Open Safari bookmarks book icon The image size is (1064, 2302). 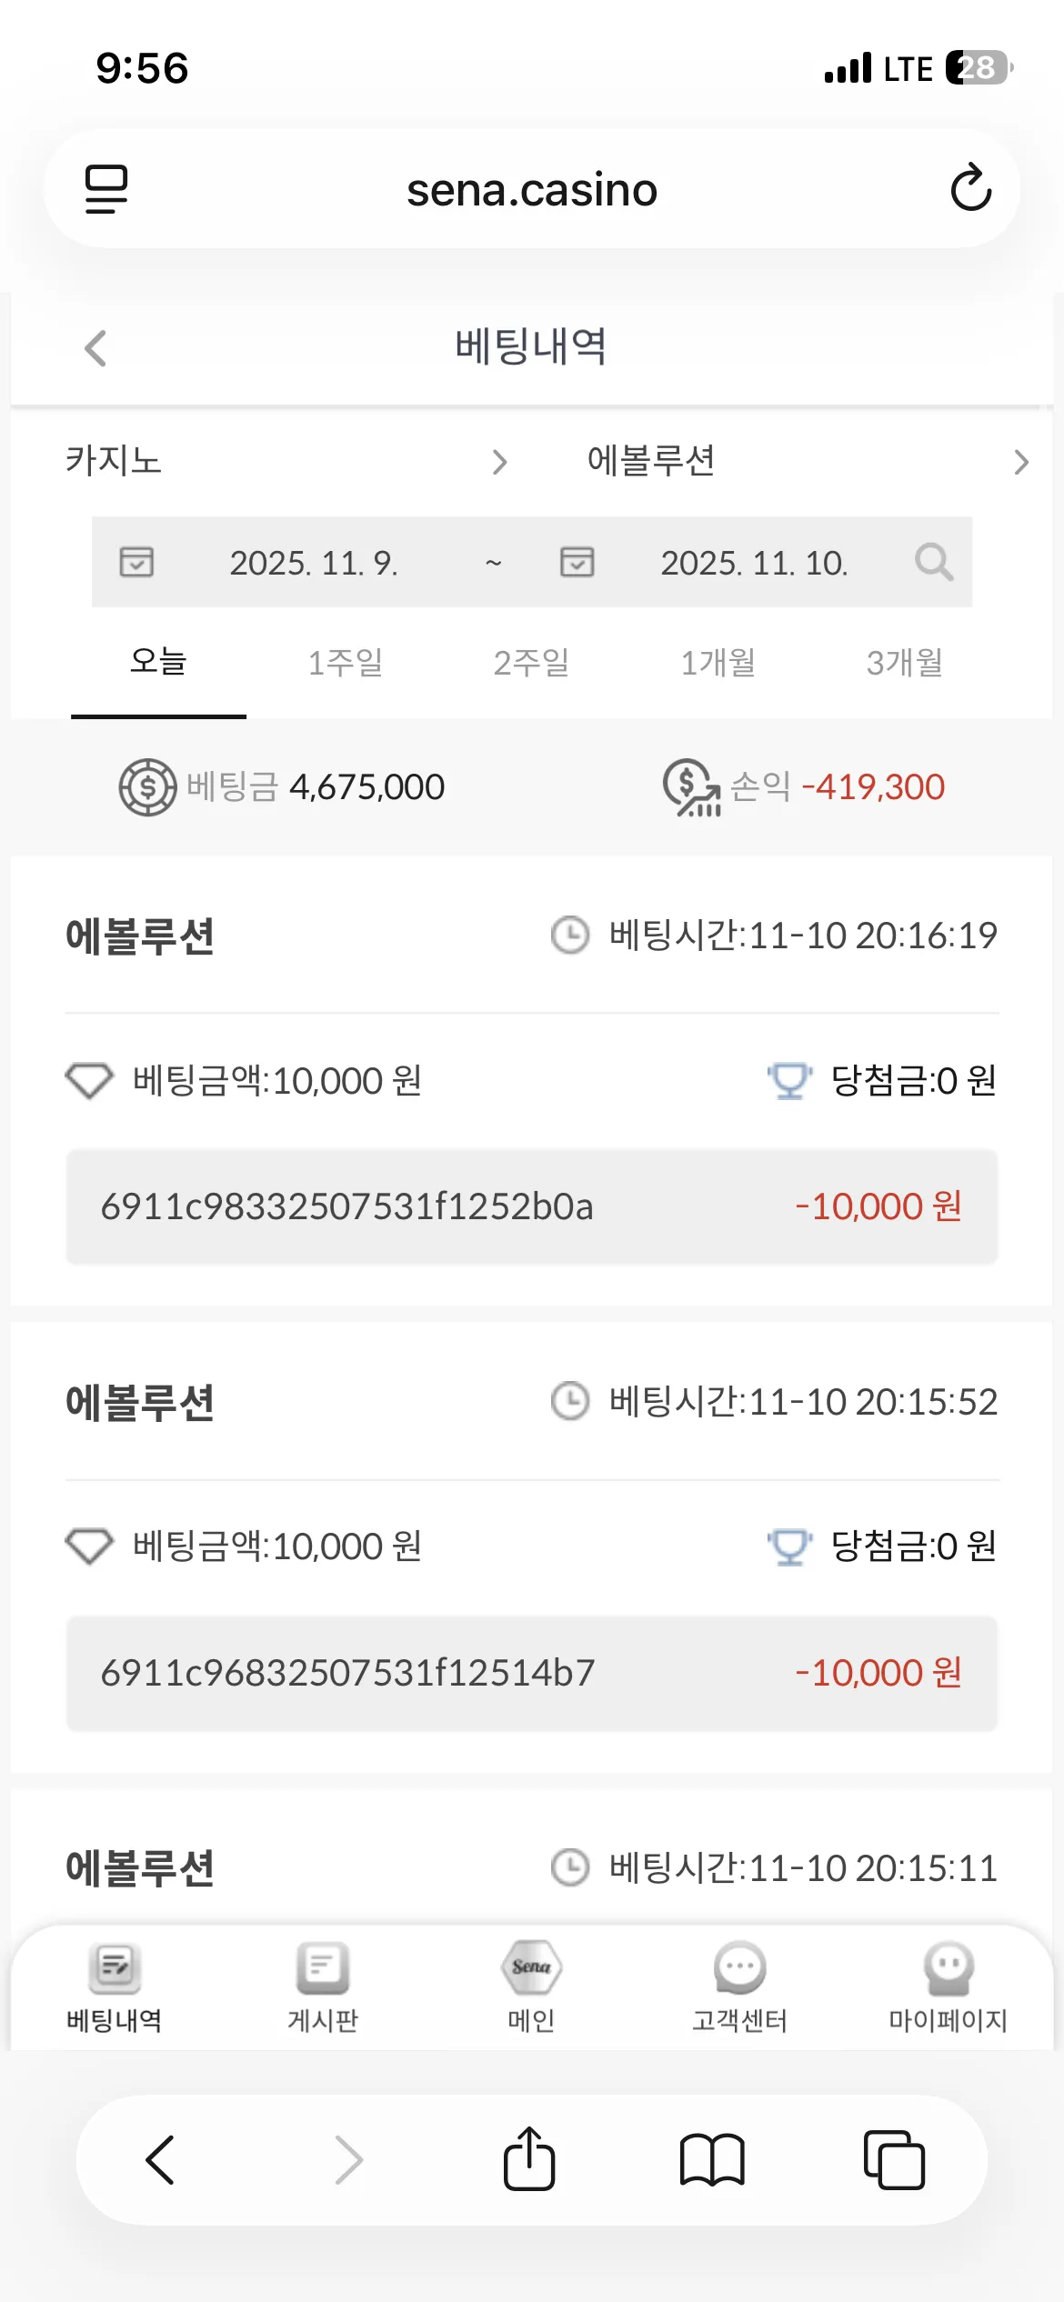pos(712,2159)
